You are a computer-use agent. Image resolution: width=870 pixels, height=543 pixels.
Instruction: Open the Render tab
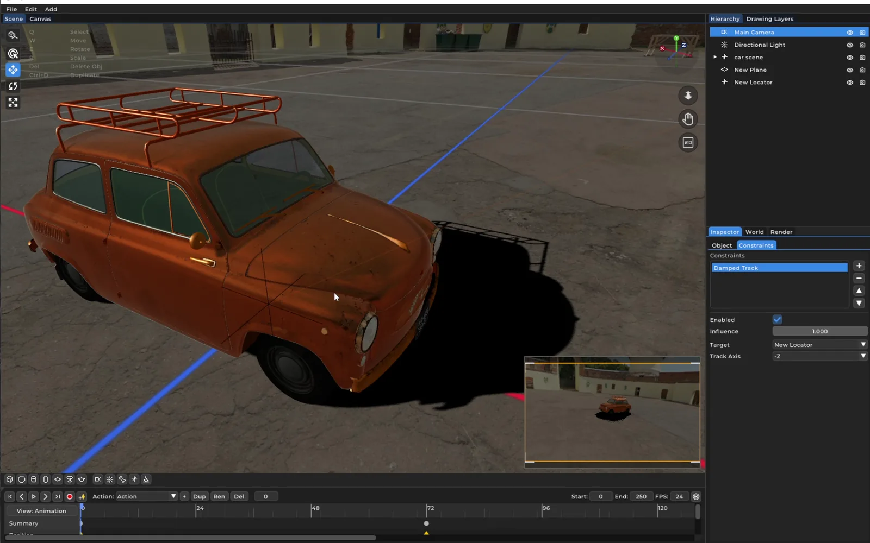tap(781, 232)
